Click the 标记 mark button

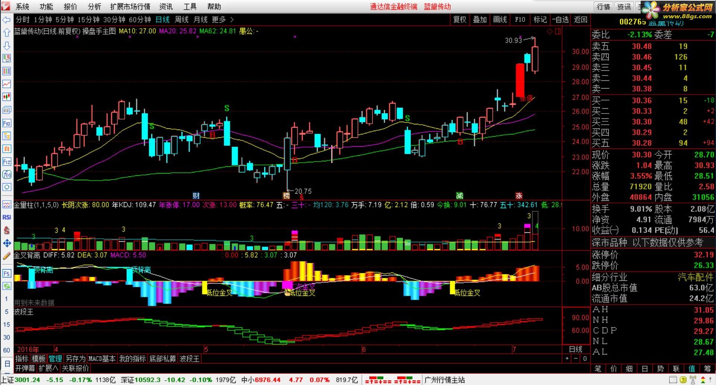(x=540, y=20)
